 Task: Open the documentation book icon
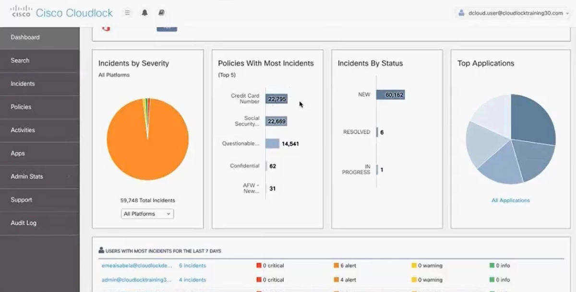(161, 13)
